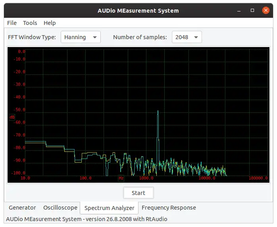The image size is (277, 227).
Task: Click the FFT Window Type label
Action: pos(32,37)
